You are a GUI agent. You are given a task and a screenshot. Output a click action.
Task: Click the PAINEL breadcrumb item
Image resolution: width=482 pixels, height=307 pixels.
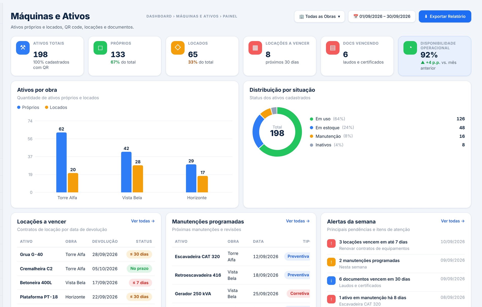(230, 16)
